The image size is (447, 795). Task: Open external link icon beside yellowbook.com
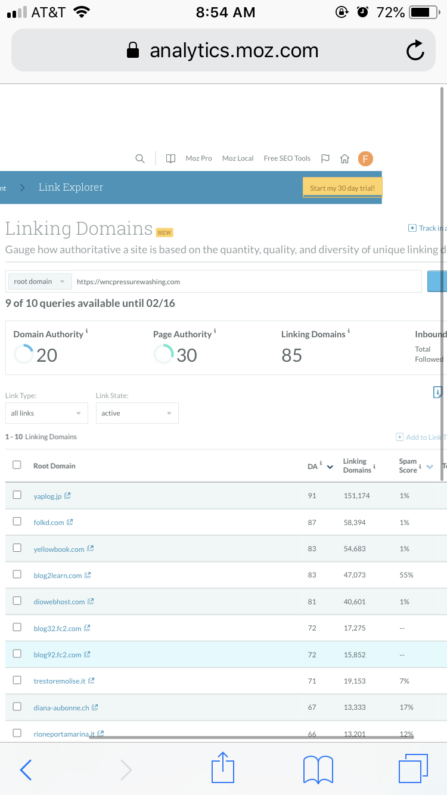(90, 549)
